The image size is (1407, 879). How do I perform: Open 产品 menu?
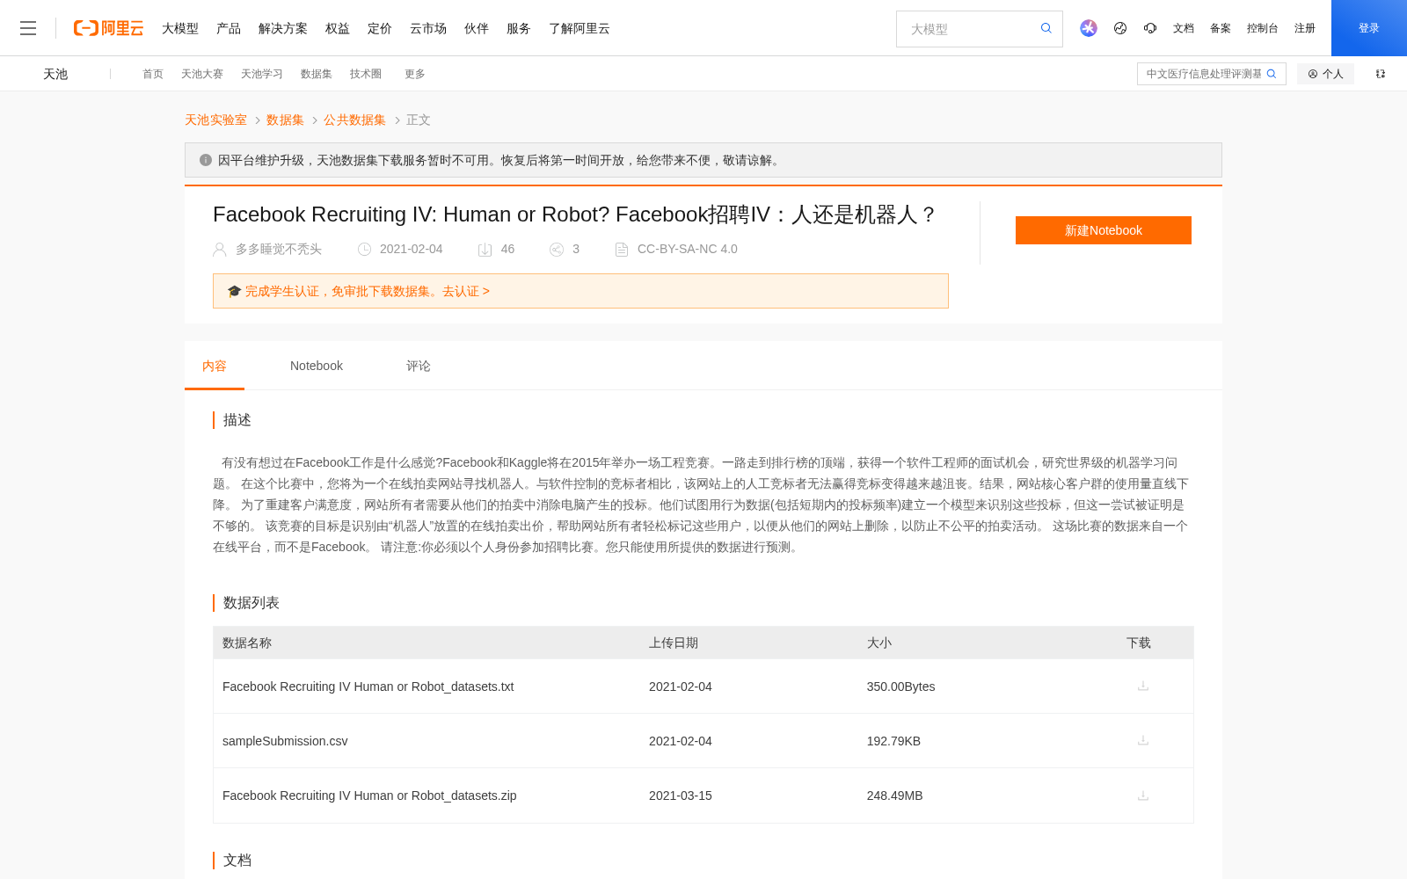tap(229, 28)
